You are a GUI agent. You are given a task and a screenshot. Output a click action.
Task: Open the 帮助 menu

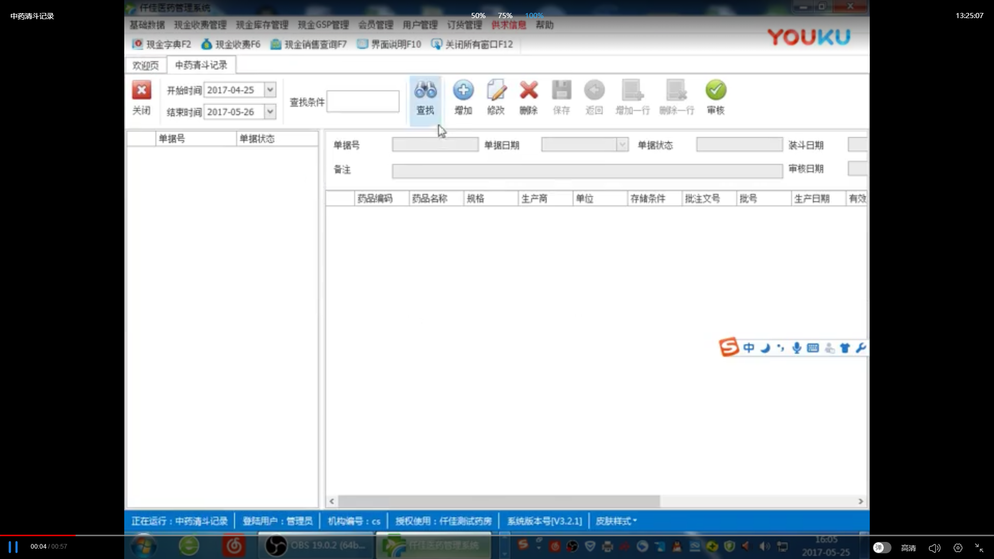[545, 25]
